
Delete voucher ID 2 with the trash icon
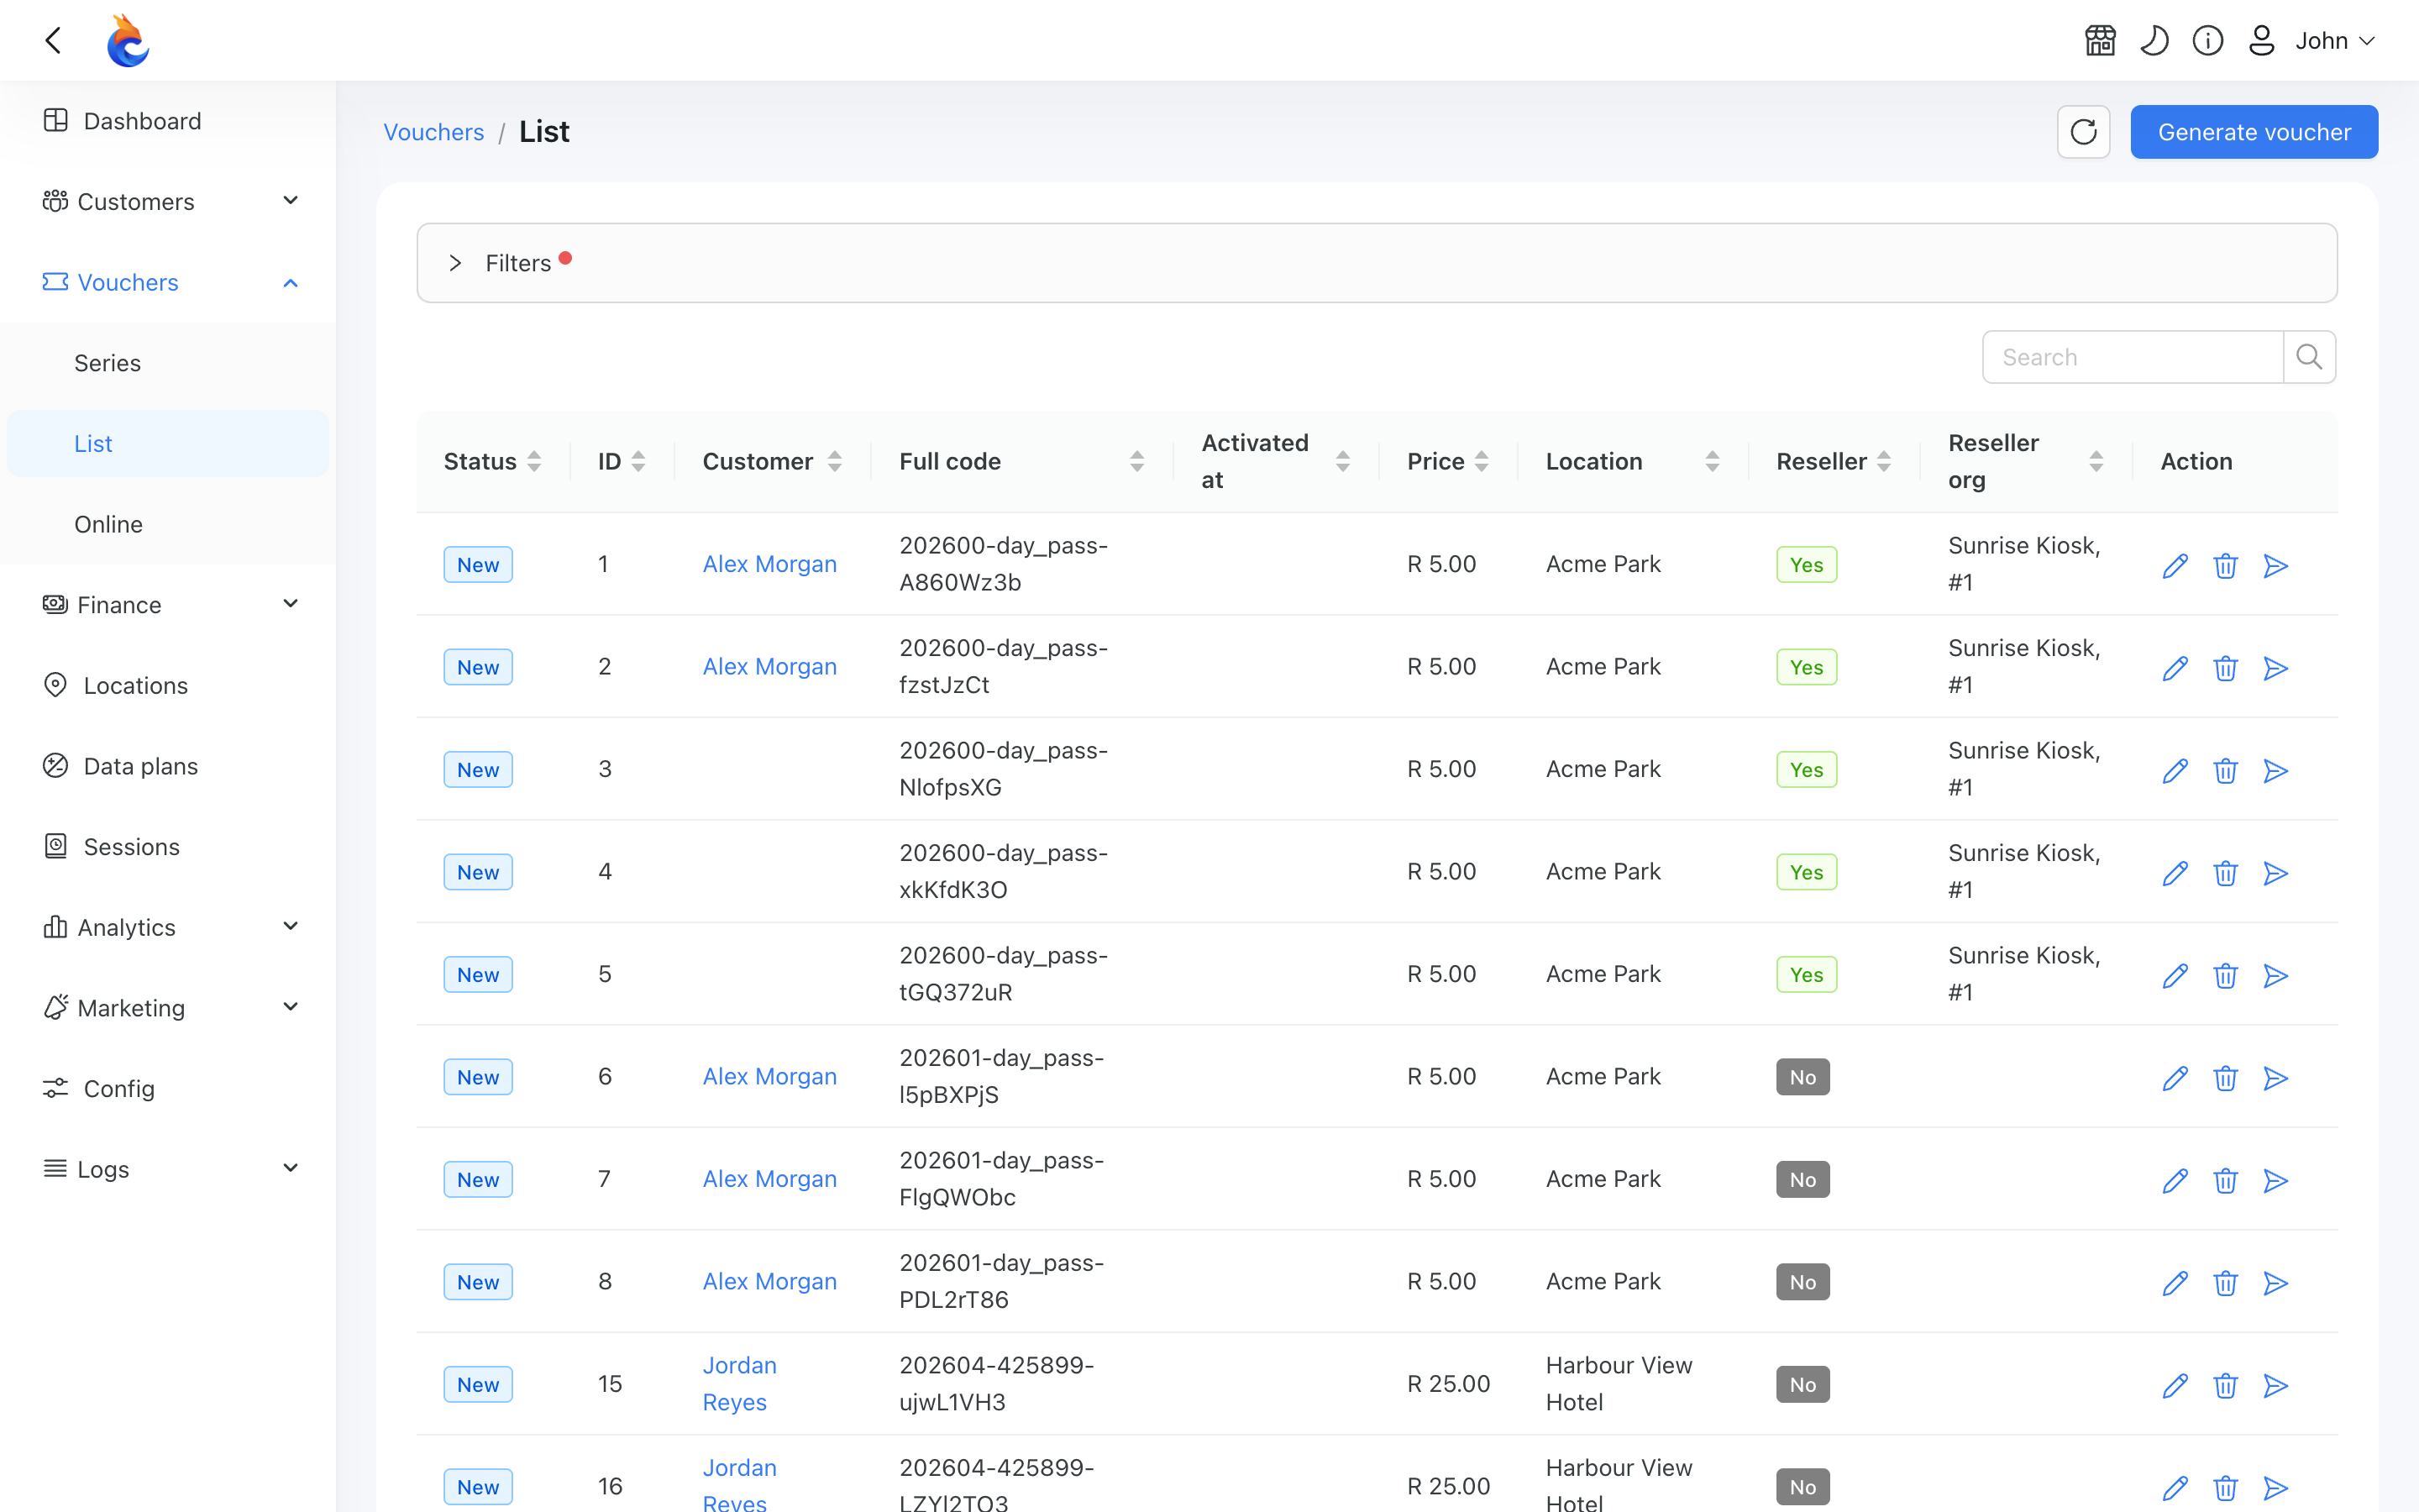(x=2225, y=668)
